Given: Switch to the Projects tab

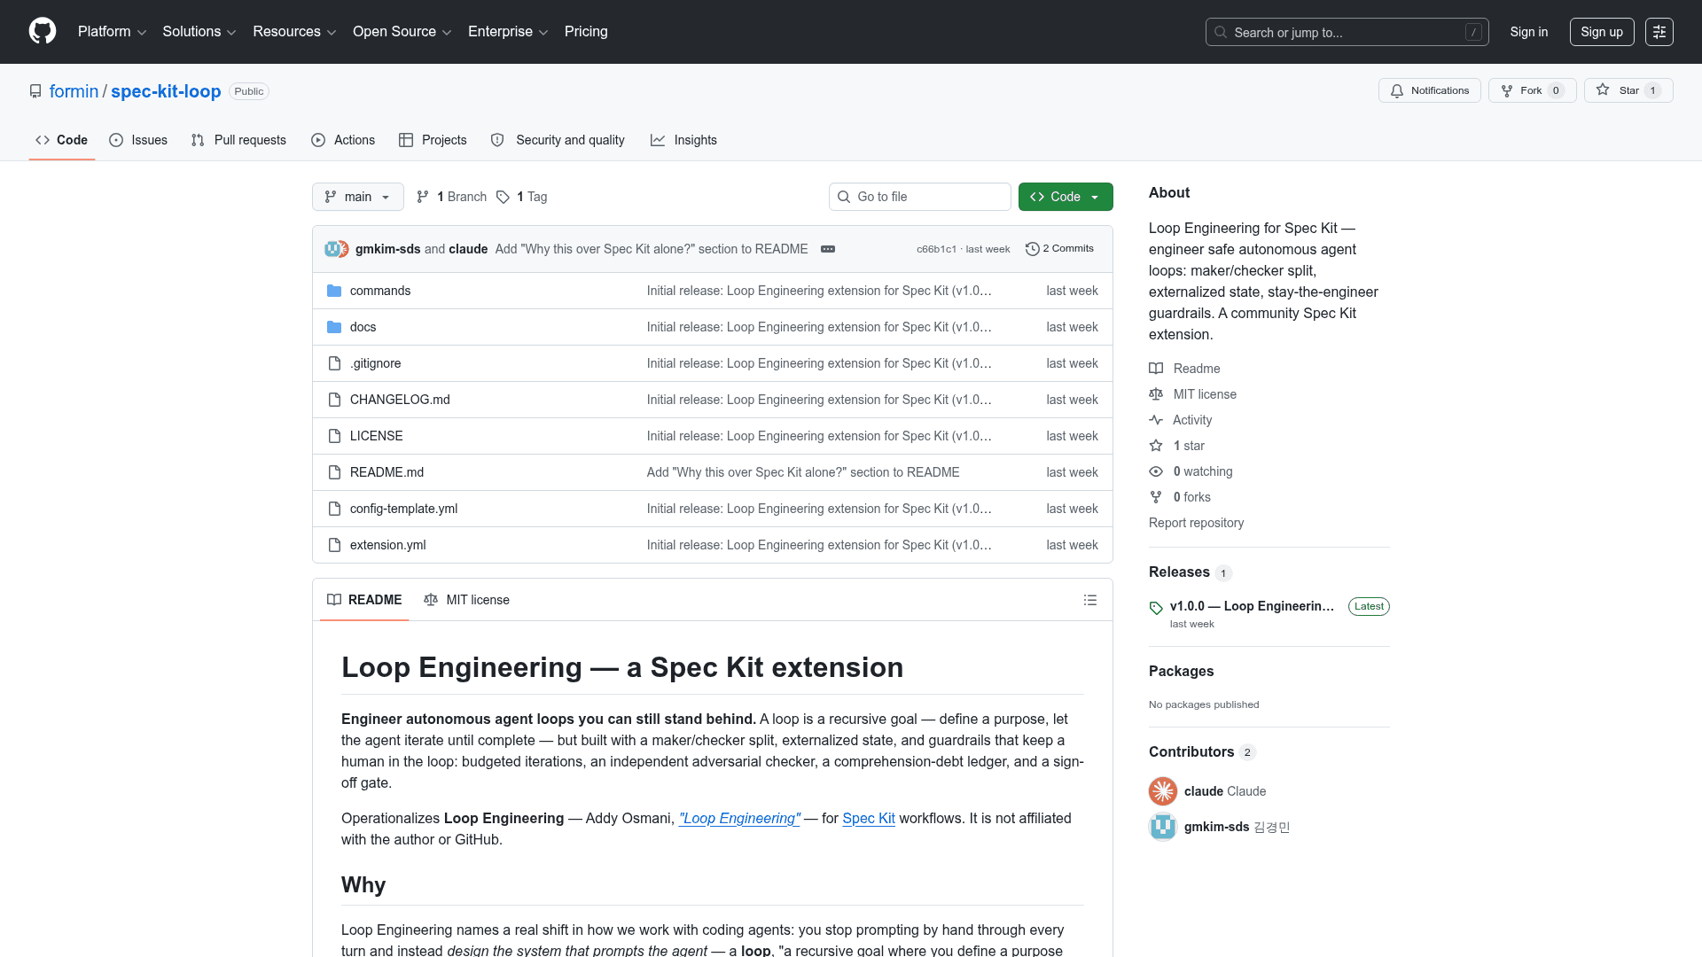Looking at the screenshot, I should (x=433, y=140).
